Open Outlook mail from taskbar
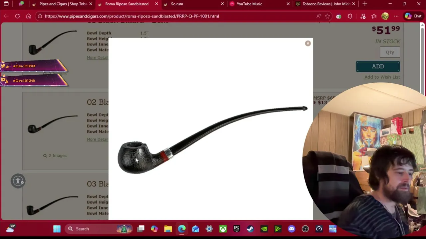The width and height of the screenshot is (426, 239). [195, 229]
